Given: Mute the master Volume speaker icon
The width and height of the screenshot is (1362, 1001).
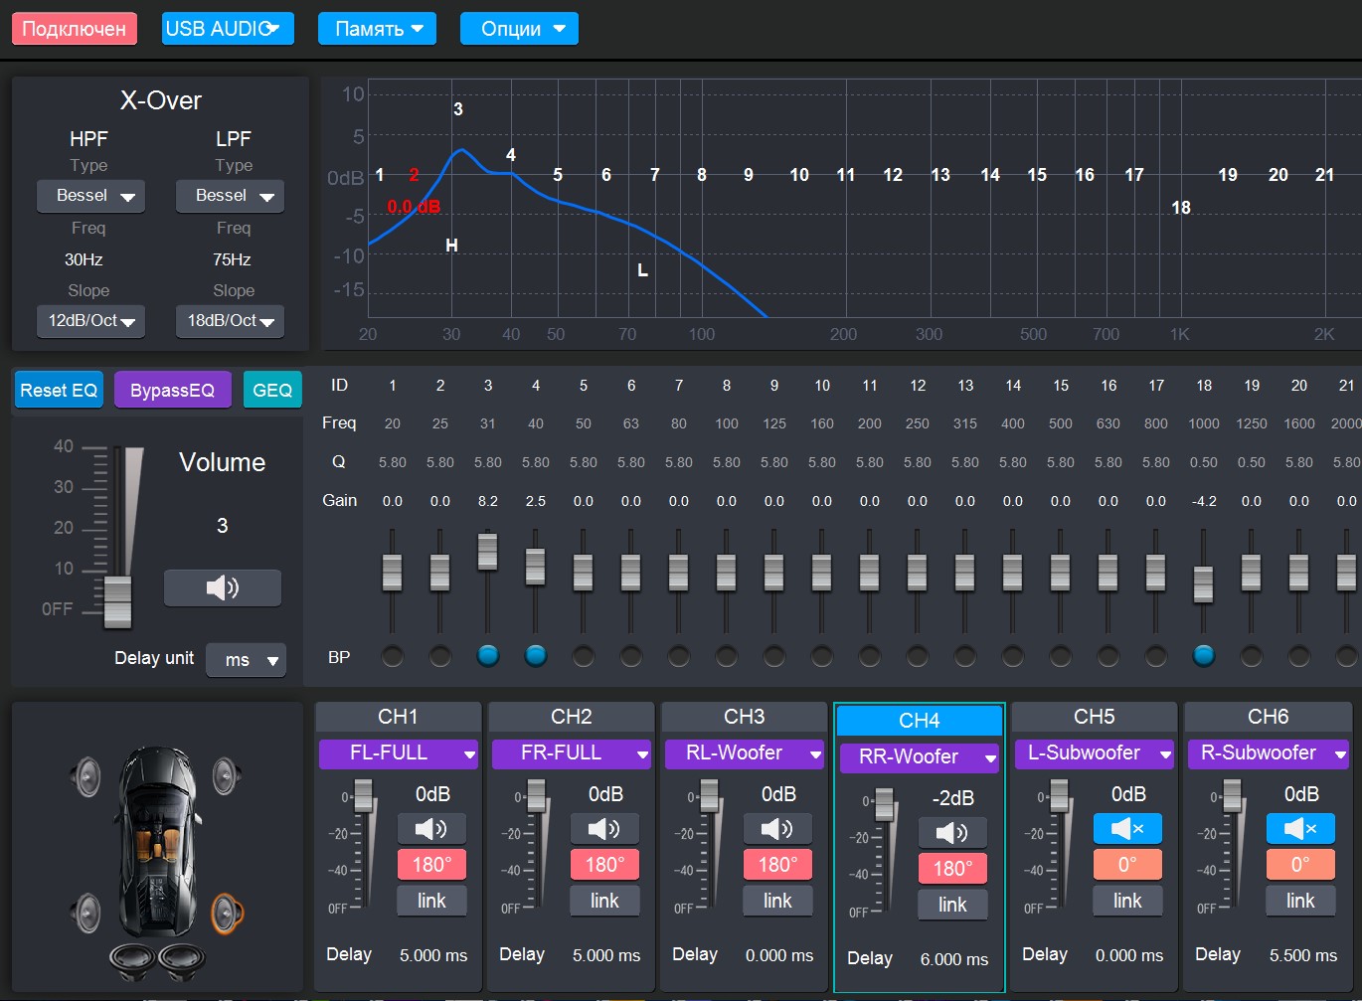Looking at the screenshot, I should click(222, 588).
